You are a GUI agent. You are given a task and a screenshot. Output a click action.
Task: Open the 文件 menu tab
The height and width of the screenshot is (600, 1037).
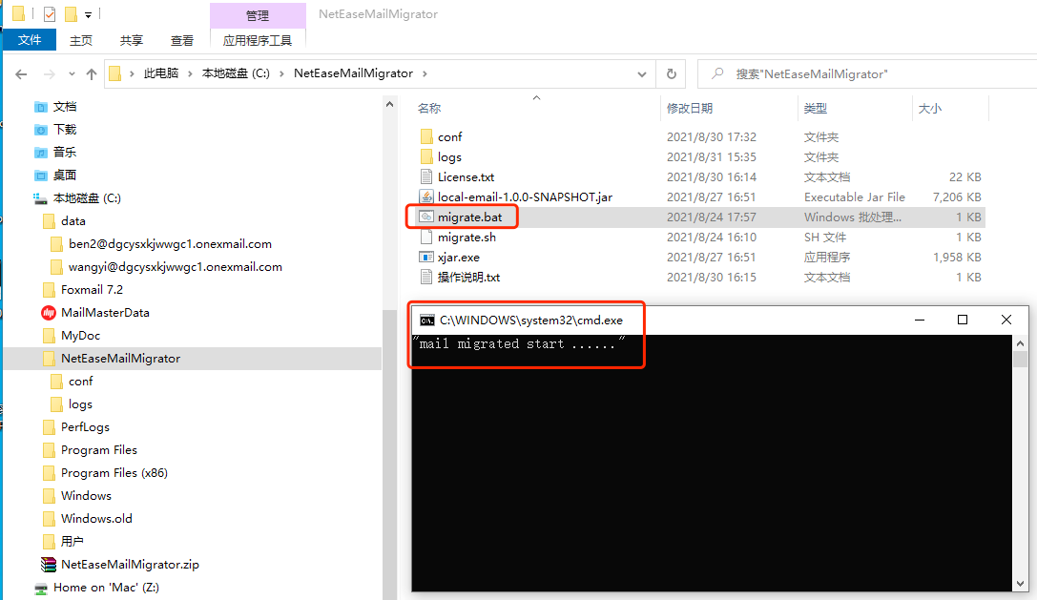click(30, 40)
